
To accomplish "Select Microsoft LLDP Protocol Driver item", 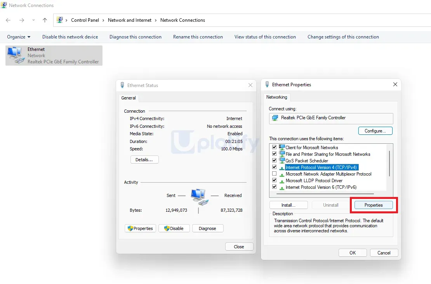I will point(314,181).
